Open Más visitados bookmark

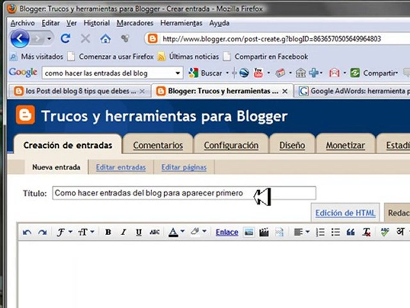pos(37,56)
